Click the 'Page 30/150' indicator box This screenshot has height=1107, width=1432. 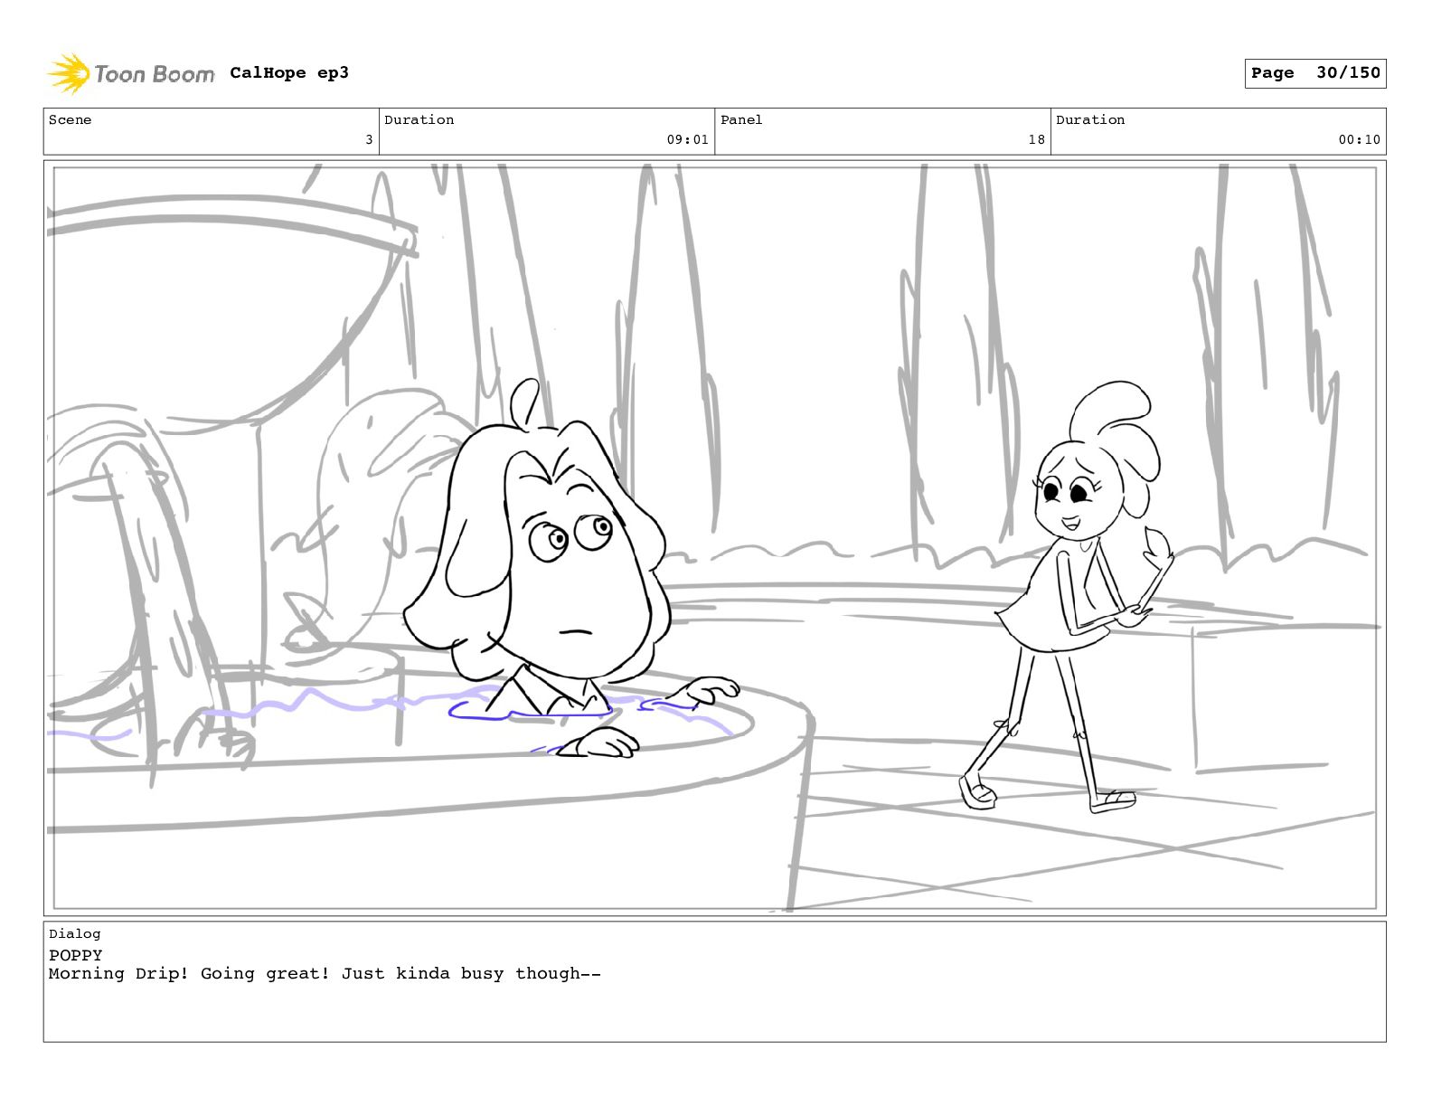pyautogui.click(x=1315, y=73)
